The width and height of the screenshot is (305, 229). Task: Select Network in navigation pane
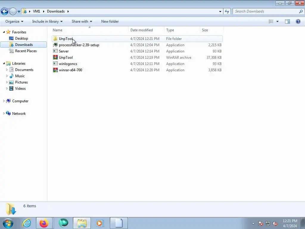(x=19, y=113)
